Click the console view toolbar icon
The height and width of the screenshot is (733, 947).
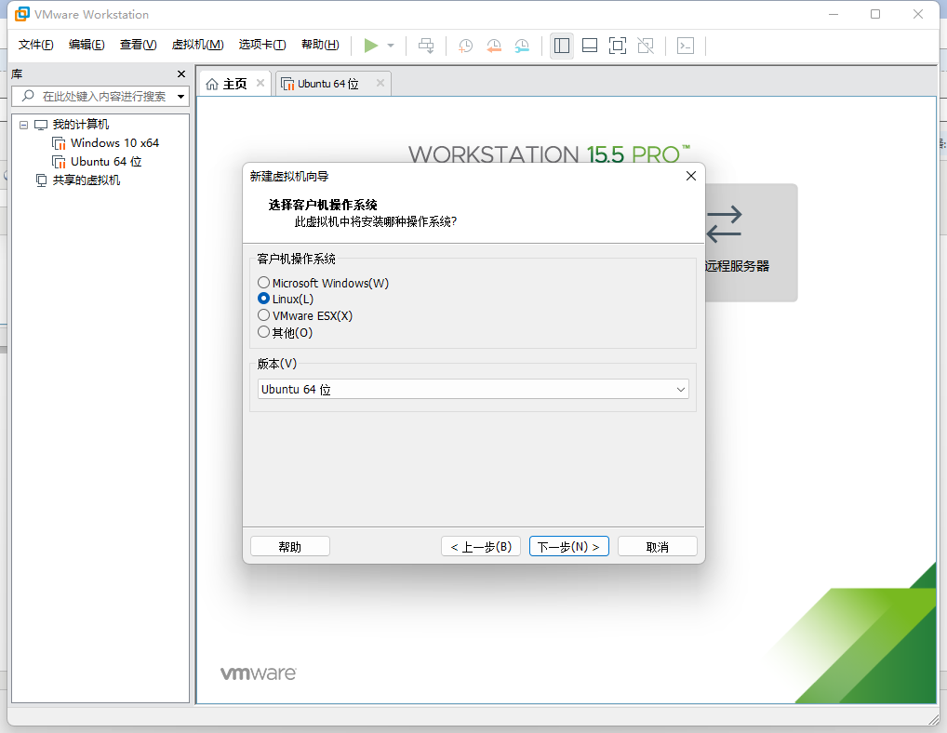[686, 46]
